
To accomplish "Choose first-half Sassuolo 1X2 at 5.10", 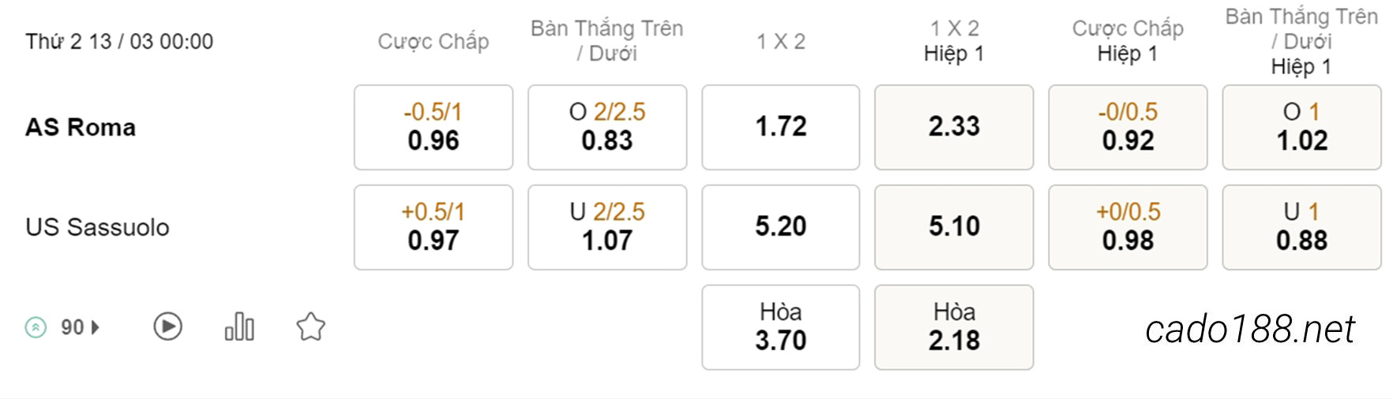I will click(x=954, y=227).
